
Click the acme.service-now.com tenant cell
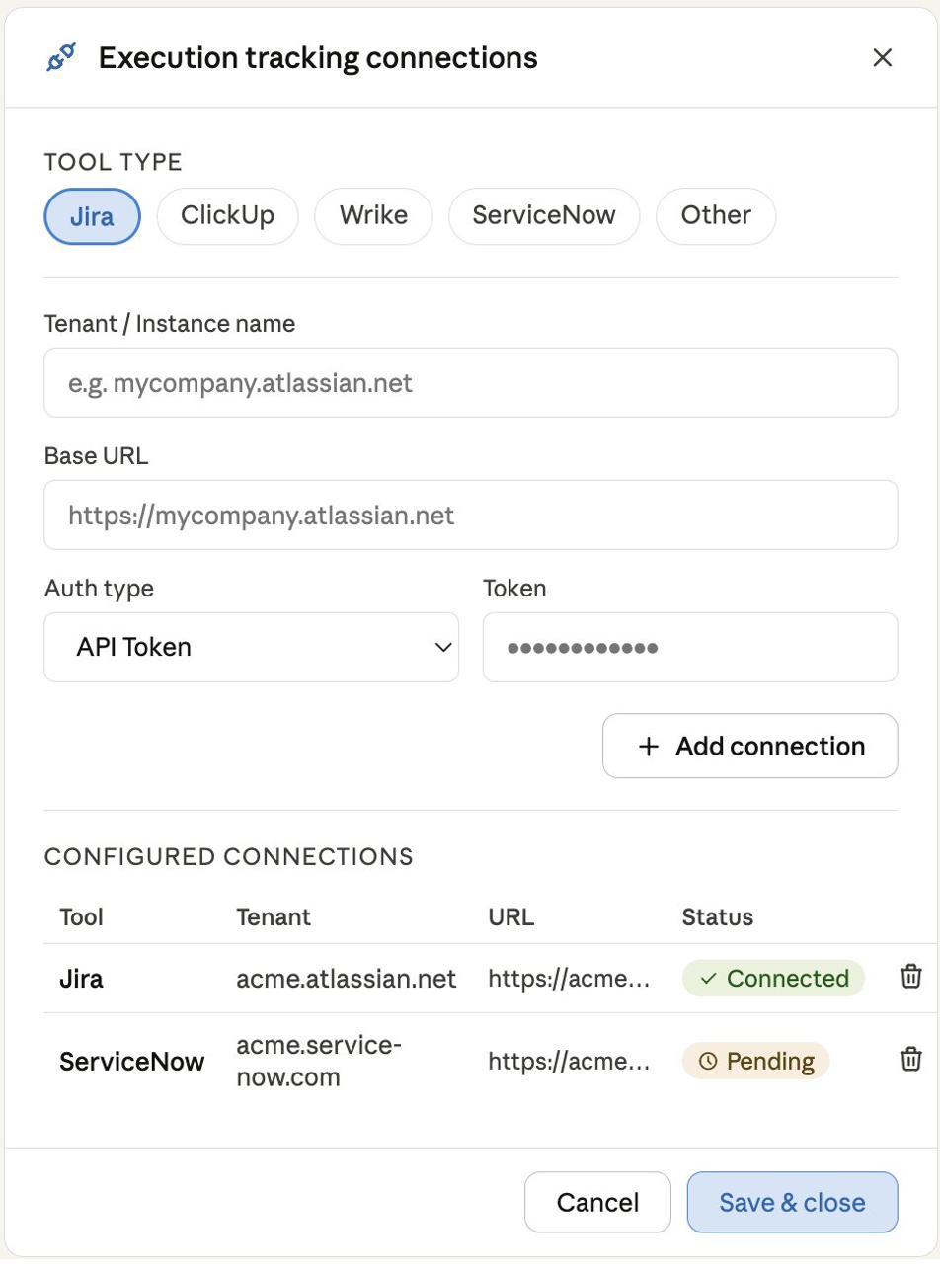(x=319, y=1061)
